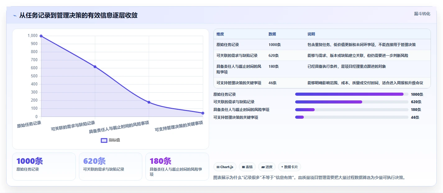Click description starting 能够明确影响范围

pos(365,83)
